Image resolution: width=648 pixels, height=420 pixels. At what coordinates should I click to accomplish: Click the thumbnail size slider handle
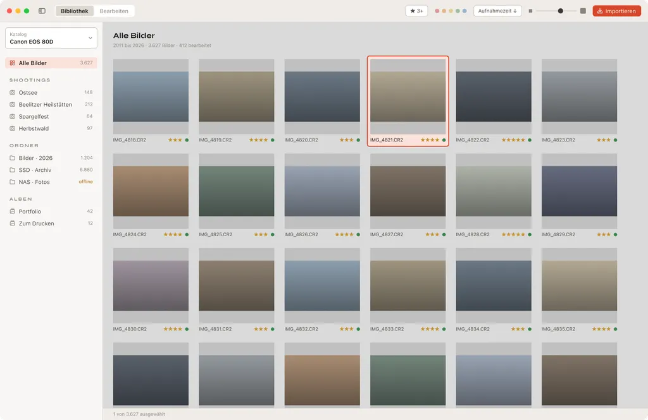(561, 11)
